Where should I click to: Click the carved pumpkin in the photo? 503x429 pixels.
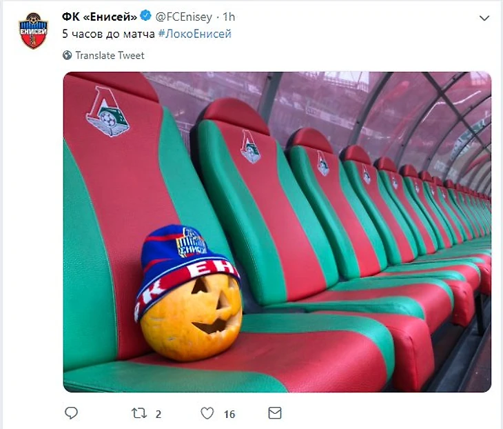click(x=192, y=317)
